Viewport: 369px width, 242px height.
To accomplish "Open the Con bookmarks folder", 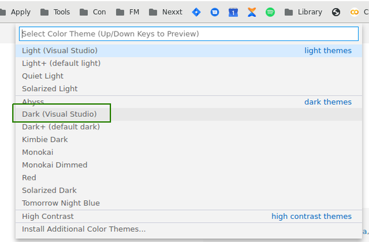I will tap(92, 12).
